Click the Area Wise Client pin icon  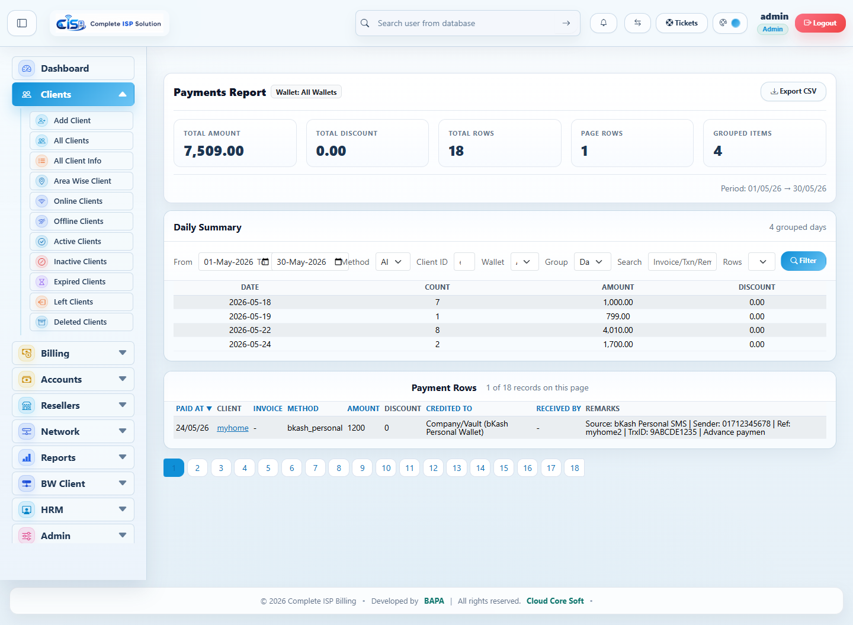[x=41, y=181]
